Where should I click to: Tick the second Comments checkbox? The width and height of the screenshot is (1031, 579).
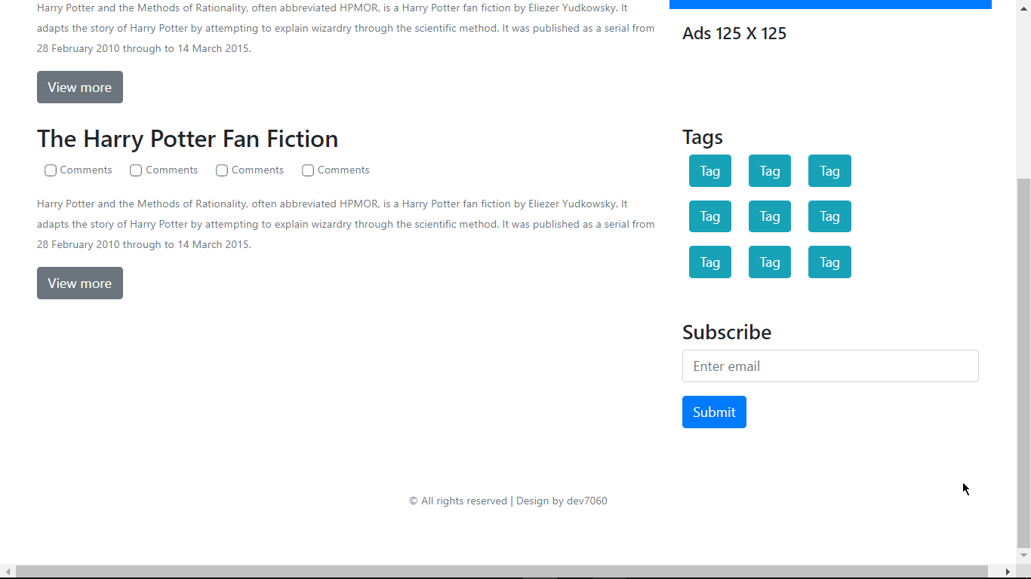pyautogui.click(x=136, y=170)
